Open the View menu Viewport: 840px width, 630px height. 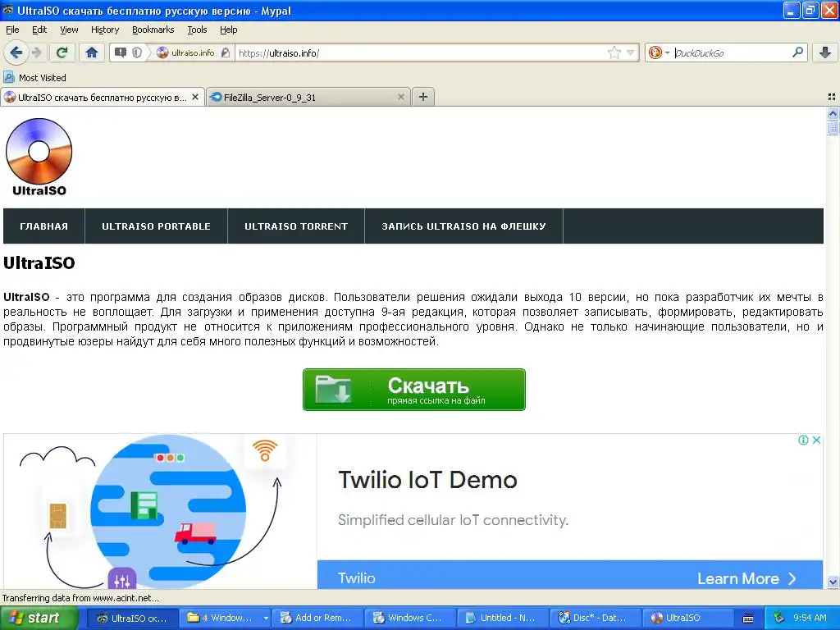click(69, 30)
